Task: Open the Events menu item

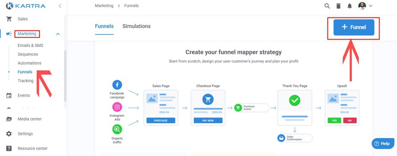Action: [x=24, y=95]
